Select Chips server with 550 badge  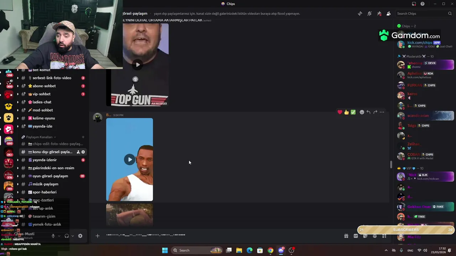click(9, 140)
